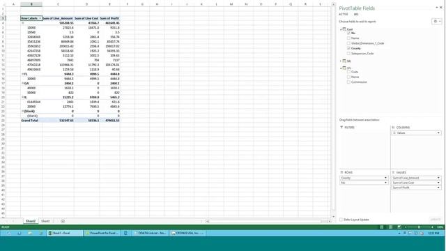446x251 pixels.
Task: Open Sum of Profit dropdown in VALUES
Action: coord(438,188)
